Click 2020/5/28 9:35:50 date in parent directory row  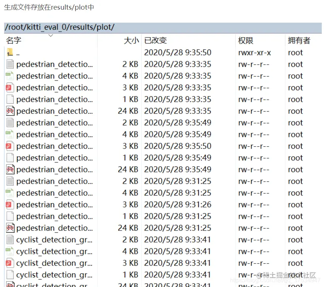(x=178, y=53)
